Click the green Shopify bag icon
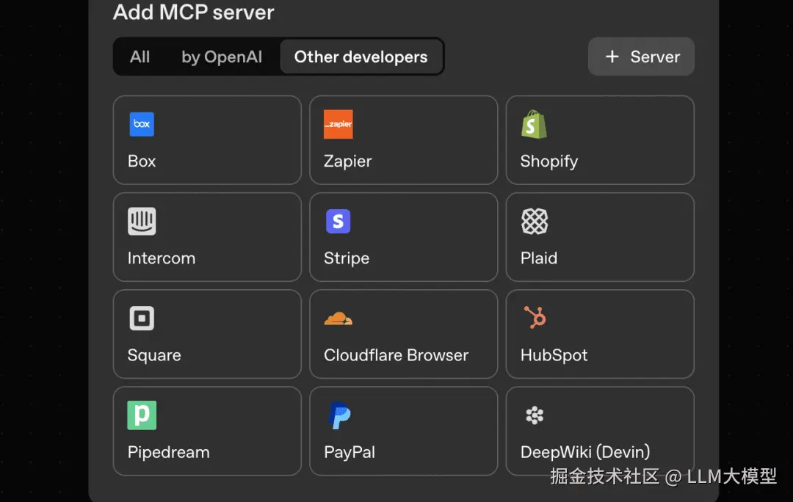The image size is (793, 502). click(534, 124)
